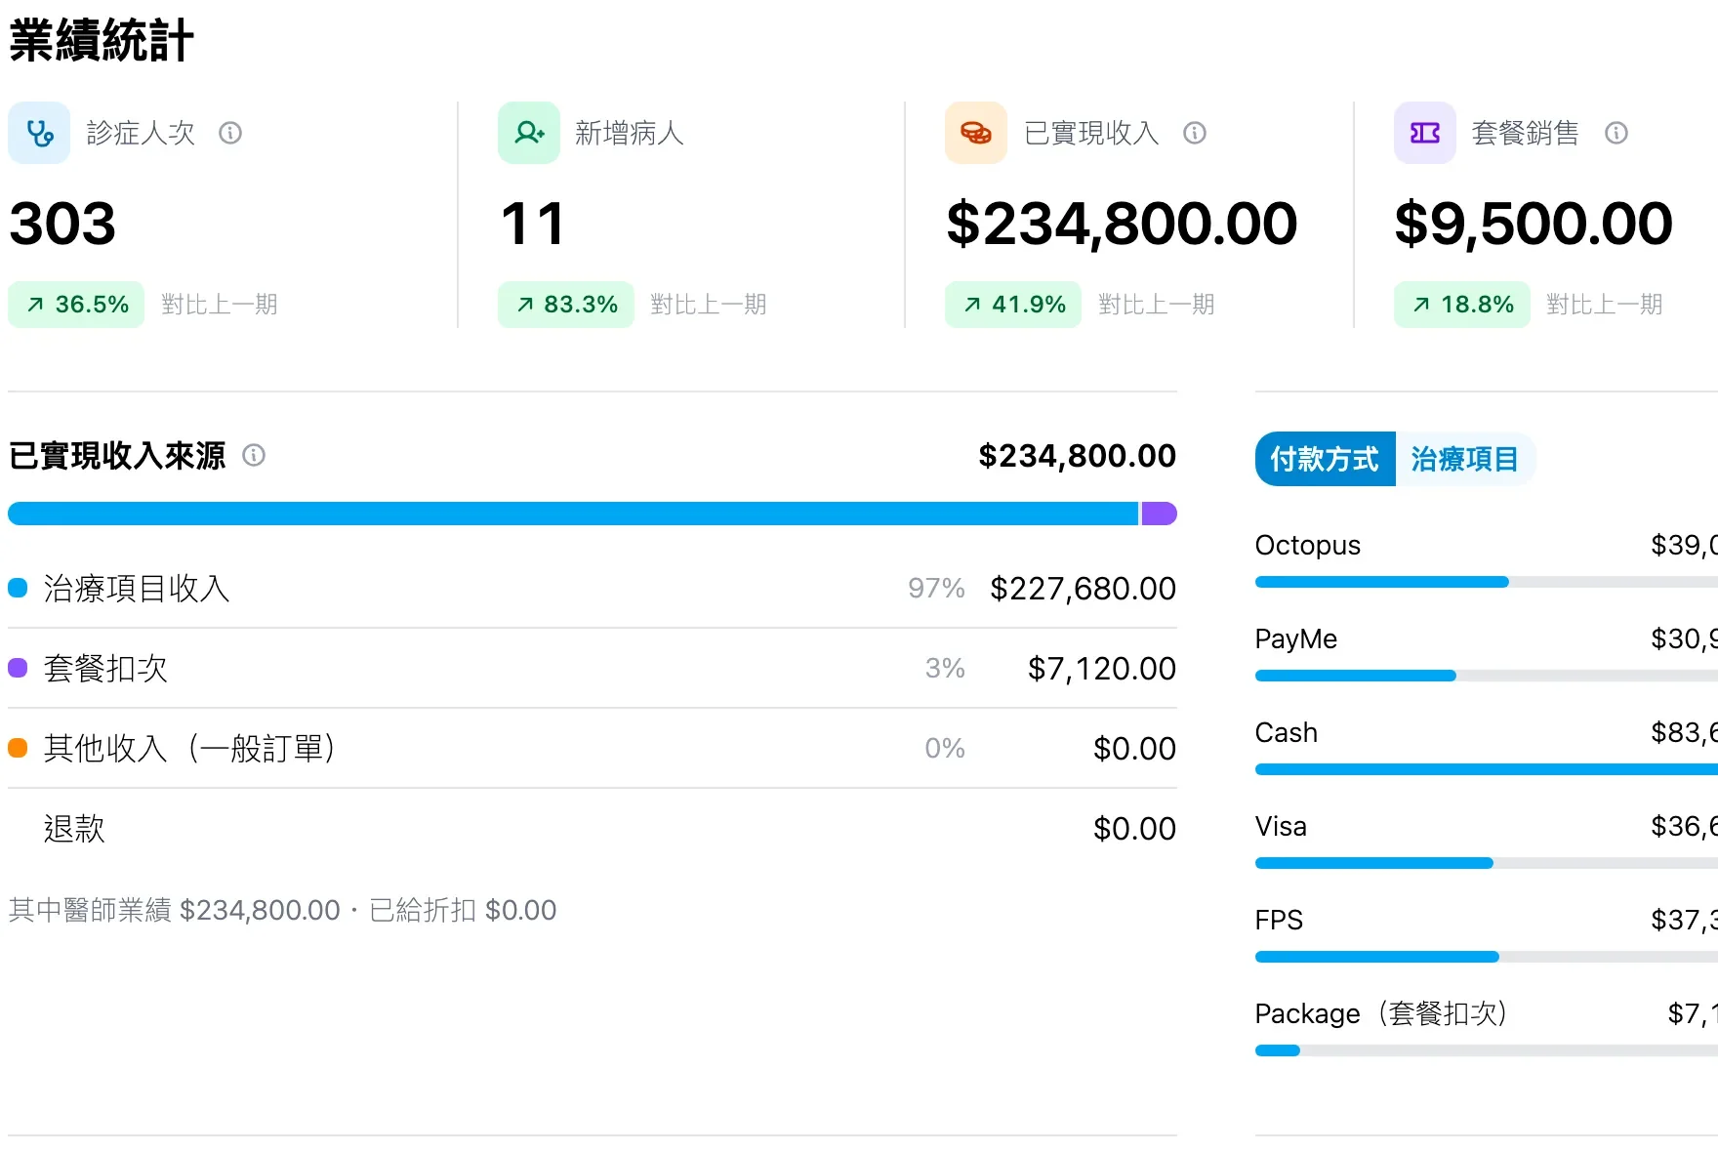Click the blue segment of the income source bar

[573, 514]
